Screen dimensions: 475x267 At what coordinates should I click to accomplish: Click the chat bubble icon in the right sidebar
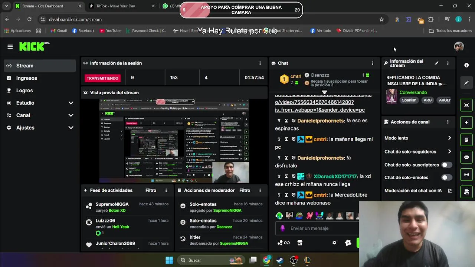tap(466, 157)
